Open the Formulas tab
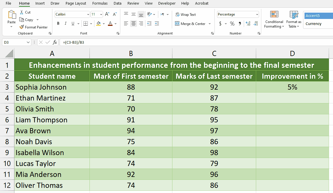This screenshot has width=333, height=193. pos(100,3)
